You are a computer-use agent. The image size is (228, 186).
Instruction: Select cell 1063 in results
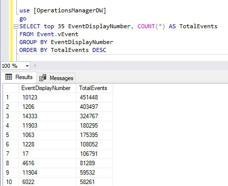pyautogui.click(x=48, y=135)
